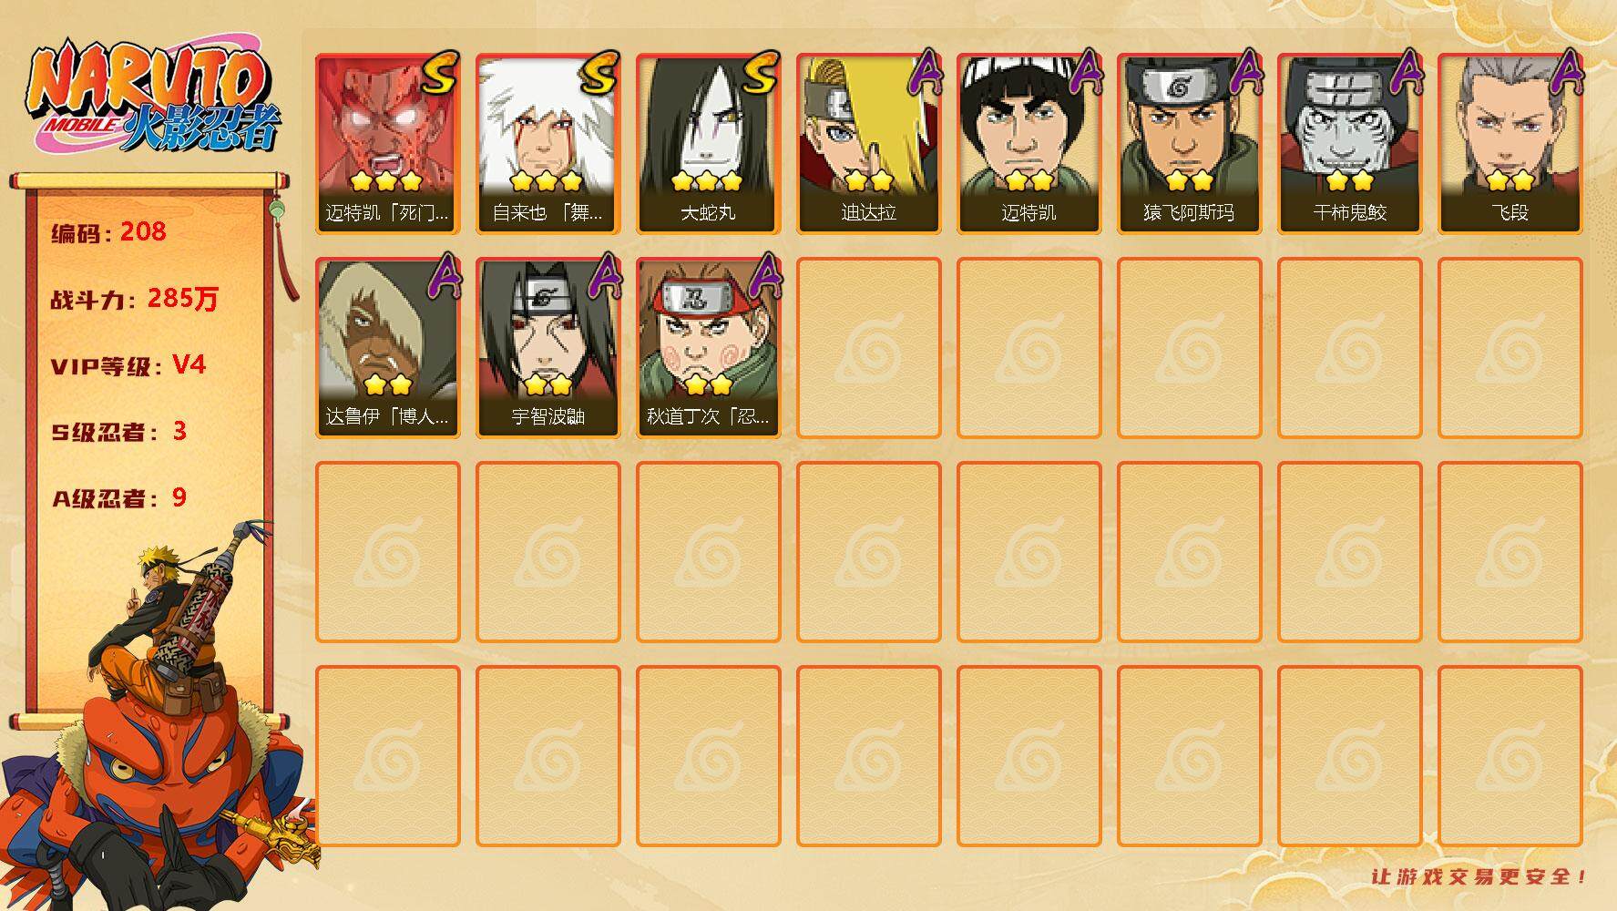
Task: Select the 飞段 ninja card
Action: 1510,144
